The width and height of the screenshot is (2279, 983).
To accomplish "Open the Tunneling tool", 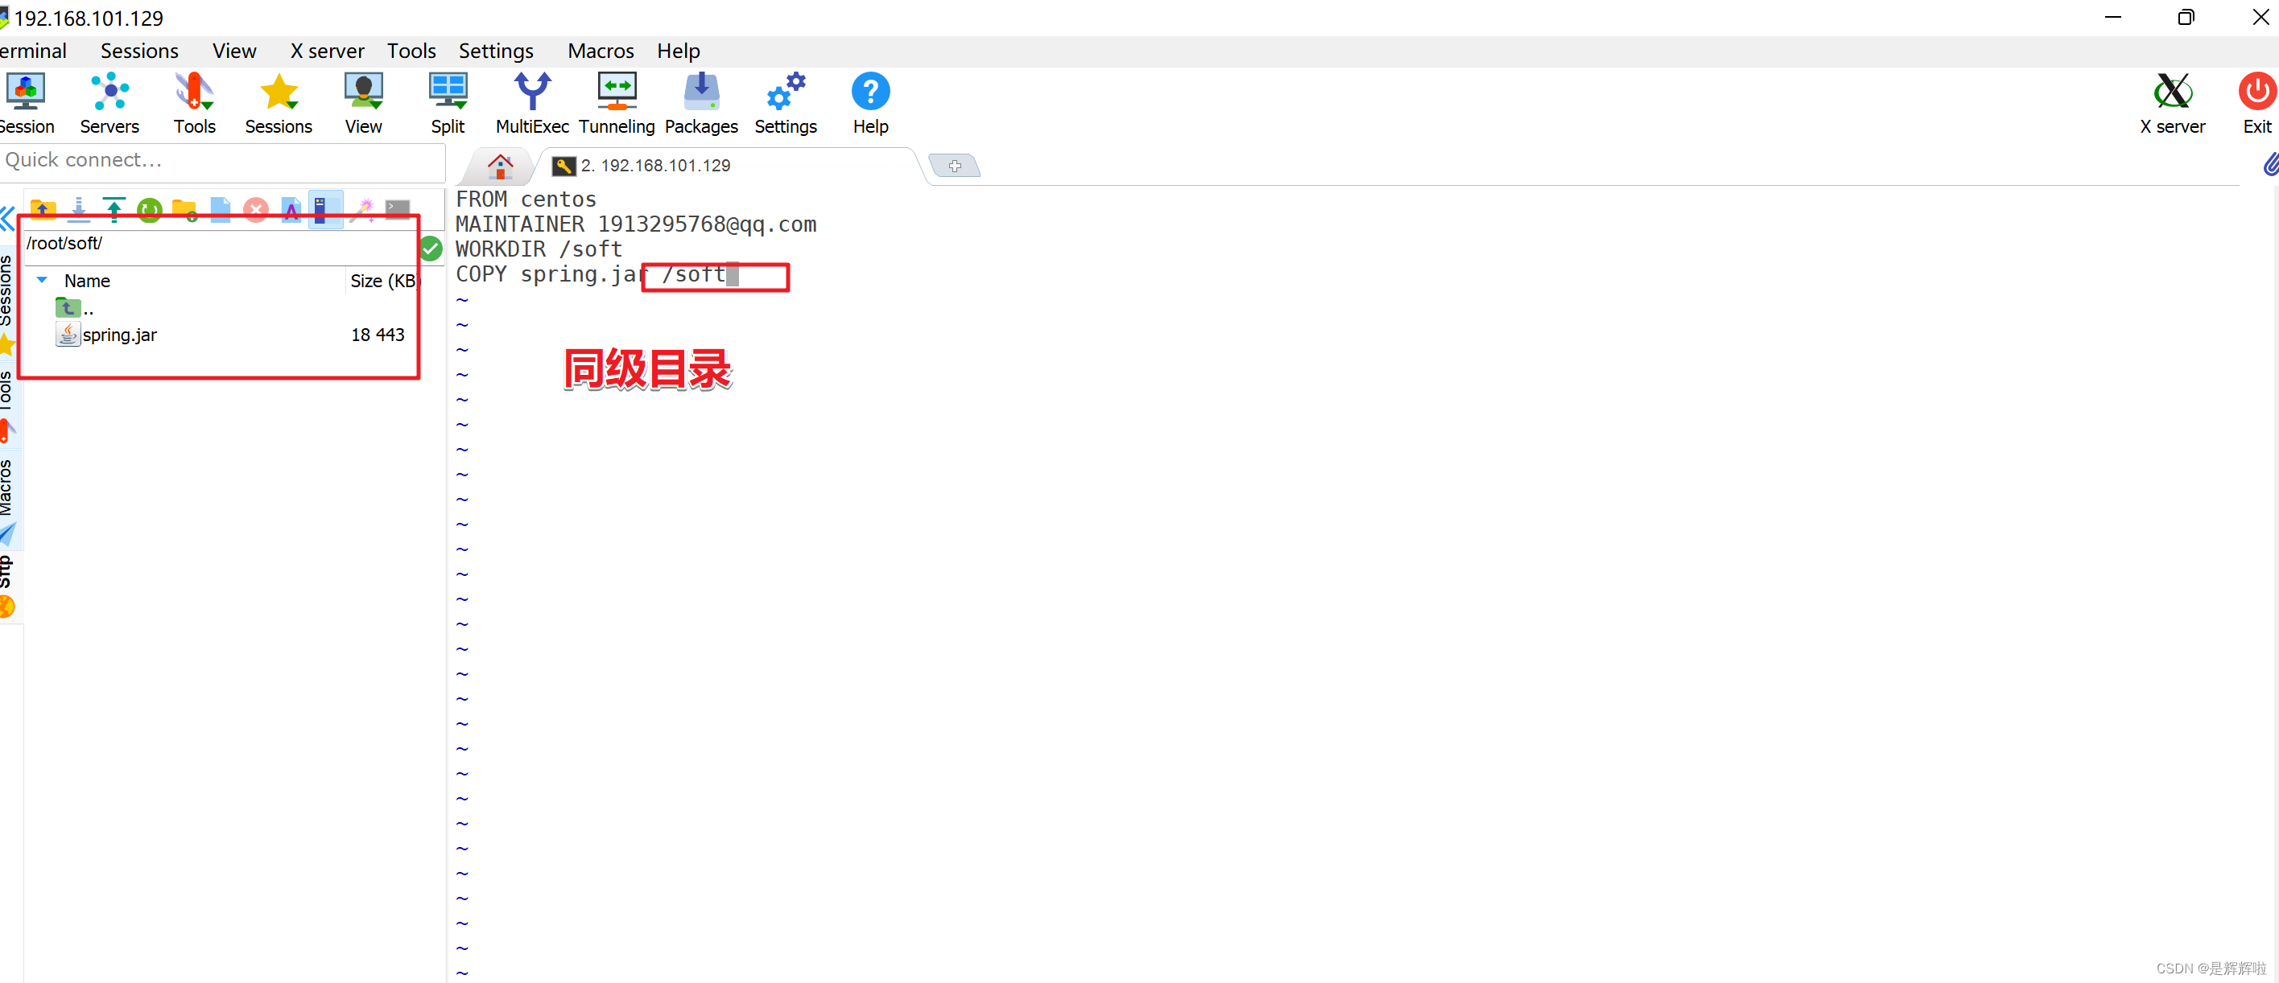I will [x=617, y=102].
